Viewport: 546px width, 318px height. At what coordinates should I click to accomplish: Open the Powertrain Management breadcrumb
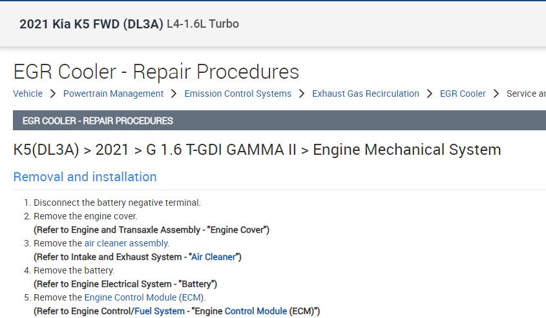113,94
